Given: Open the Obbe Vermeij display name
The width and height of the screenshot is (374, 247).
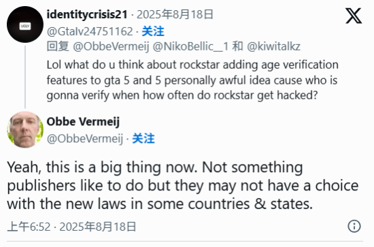Looking at the screenshot, I should pyautogui.click(x=83, y=122).
